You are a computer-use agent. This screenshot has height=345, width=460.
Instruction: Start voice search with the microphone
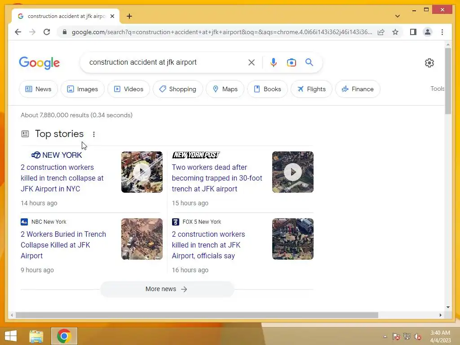coord(274,62)
